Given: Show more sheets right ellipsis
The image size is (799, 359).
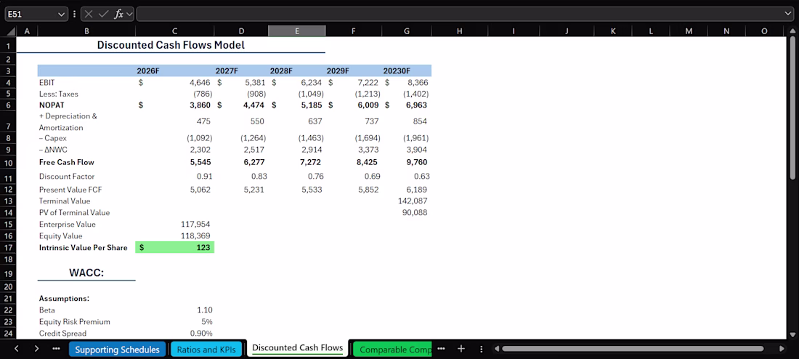Looking at the screenshot, I should (x=441, y=349).
